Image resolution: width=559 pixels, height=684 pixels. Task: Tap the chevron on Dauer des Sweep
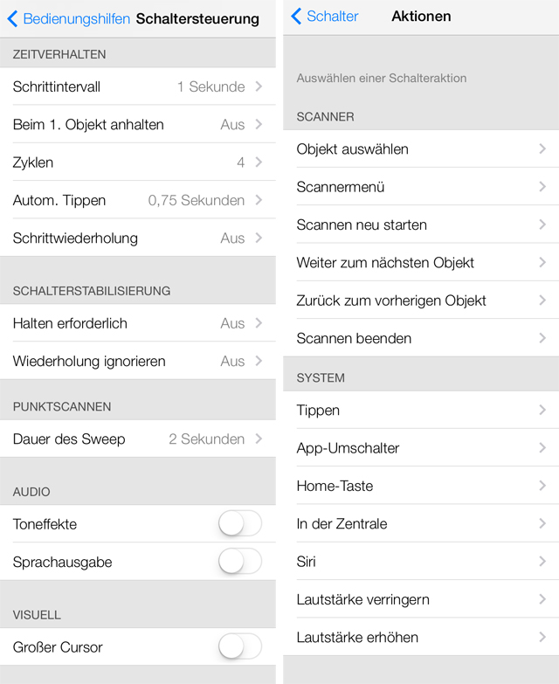(x=259, y=439)
